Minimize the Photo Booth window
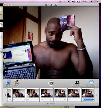101x108 pixels. 8,5
